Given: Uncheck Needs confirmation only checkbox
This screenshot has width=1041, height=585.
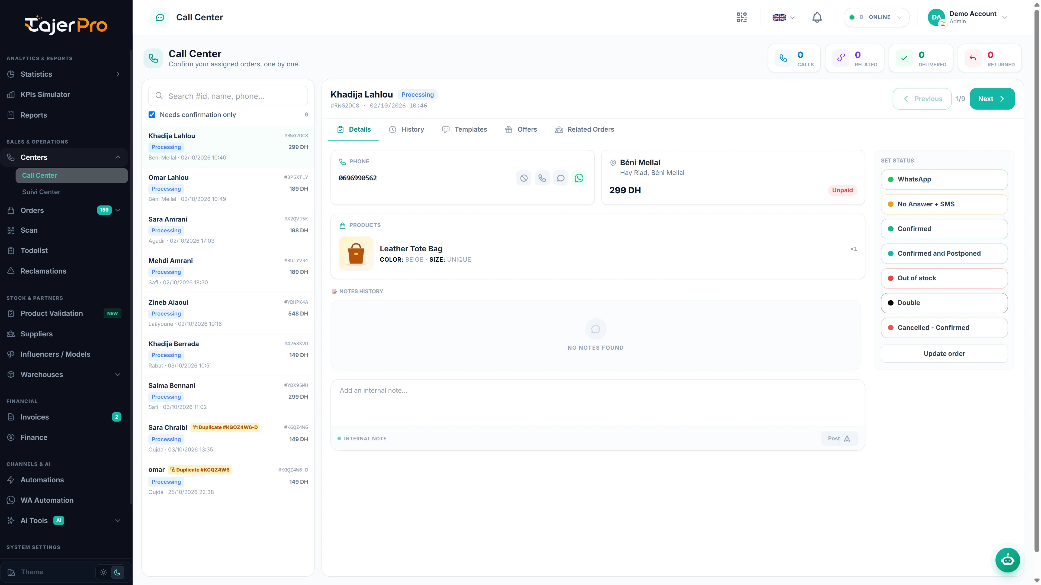Looking at the screenshot, I should [152, 115].
